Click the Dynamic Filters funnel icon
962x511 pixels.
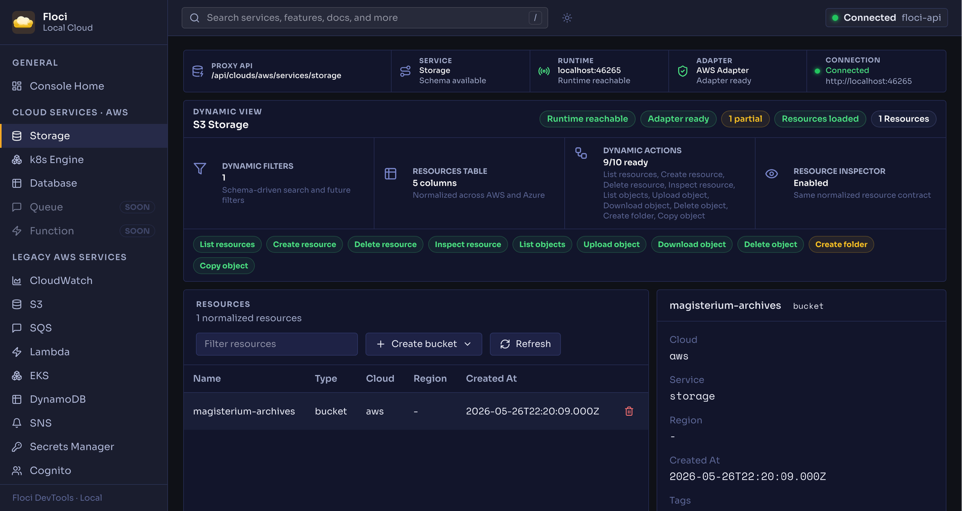tap(200, 168)
